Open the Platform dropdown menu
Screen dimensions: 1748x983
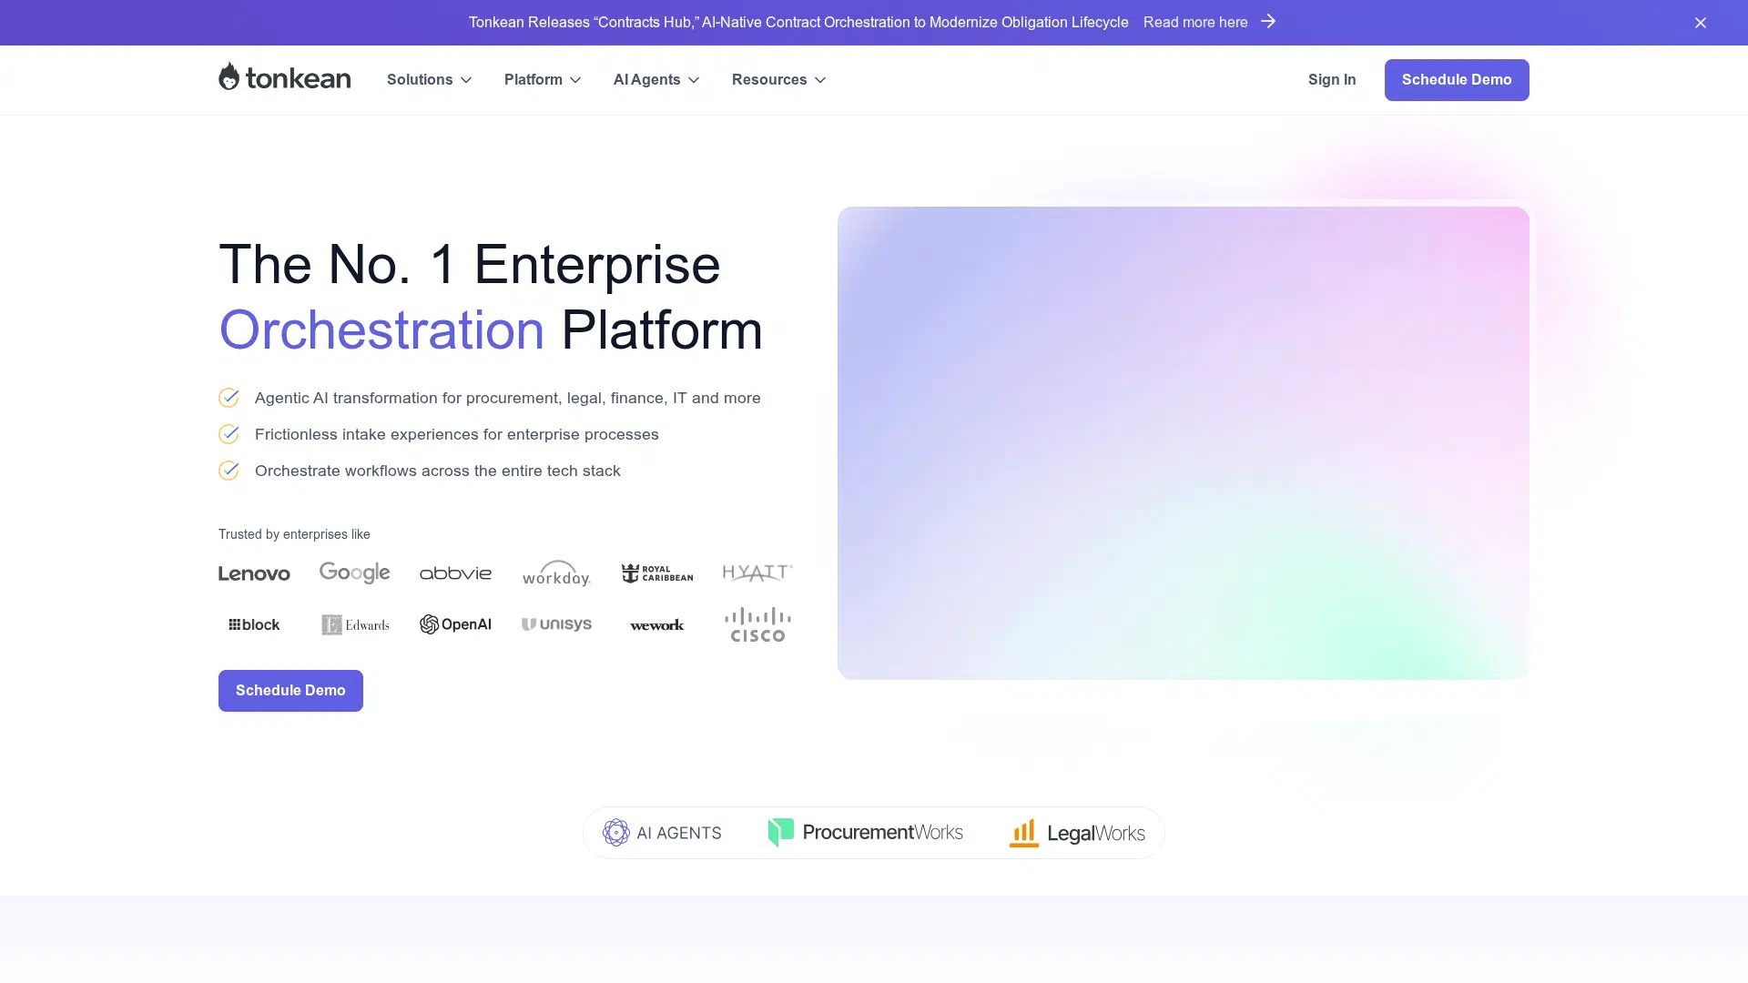pos(542,80)
